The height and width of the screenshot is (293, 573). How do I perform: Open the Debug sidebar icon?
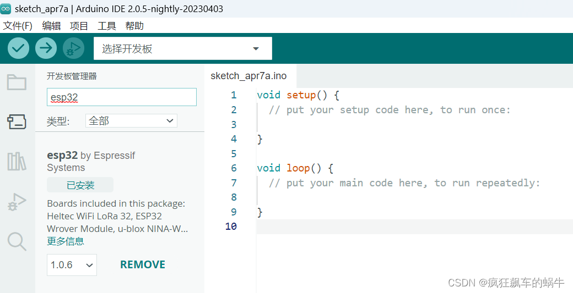tap(17, 202)
